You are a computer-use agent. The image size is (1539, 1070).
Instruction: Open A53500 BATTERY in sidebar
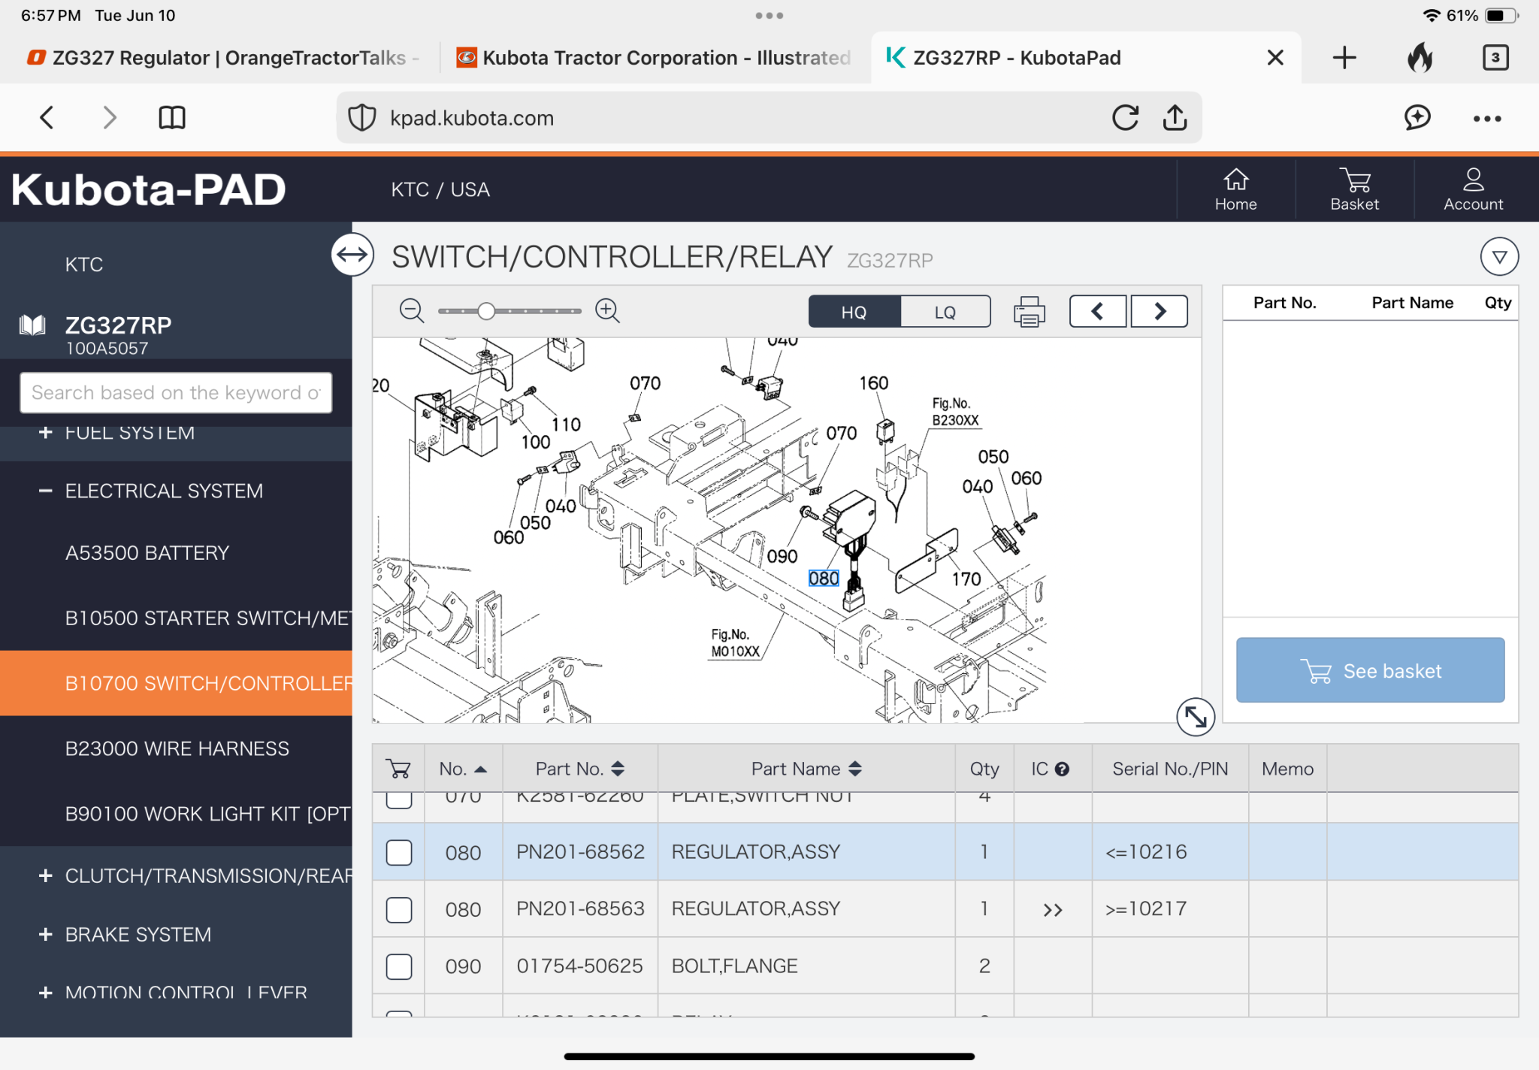click(x=147, y=553)
